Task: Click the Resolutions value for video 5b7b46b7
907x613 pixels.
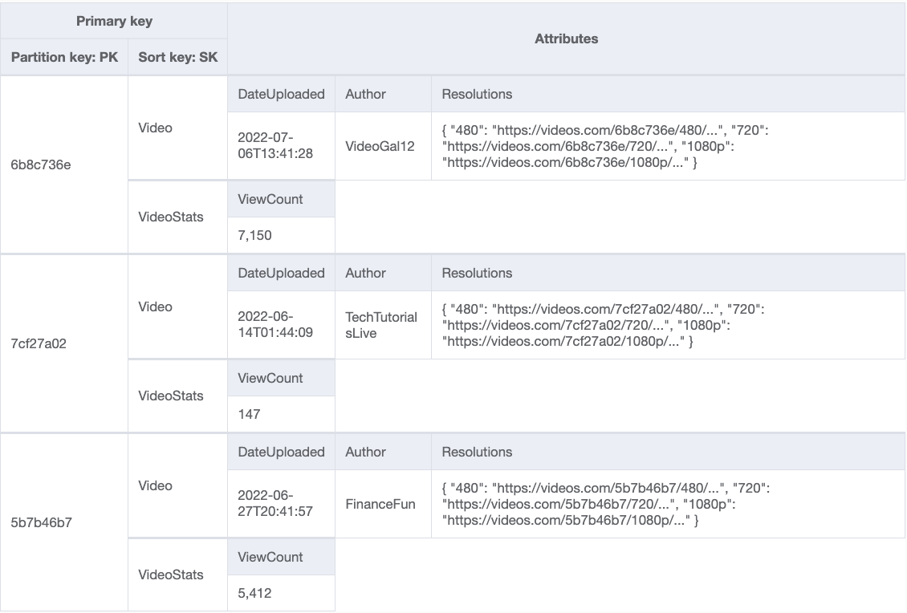Action: click(x=607, y=504)
